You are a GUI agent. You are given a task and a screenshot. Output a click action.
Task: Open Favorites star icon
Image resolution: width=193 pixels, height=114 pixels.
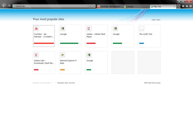187,6
